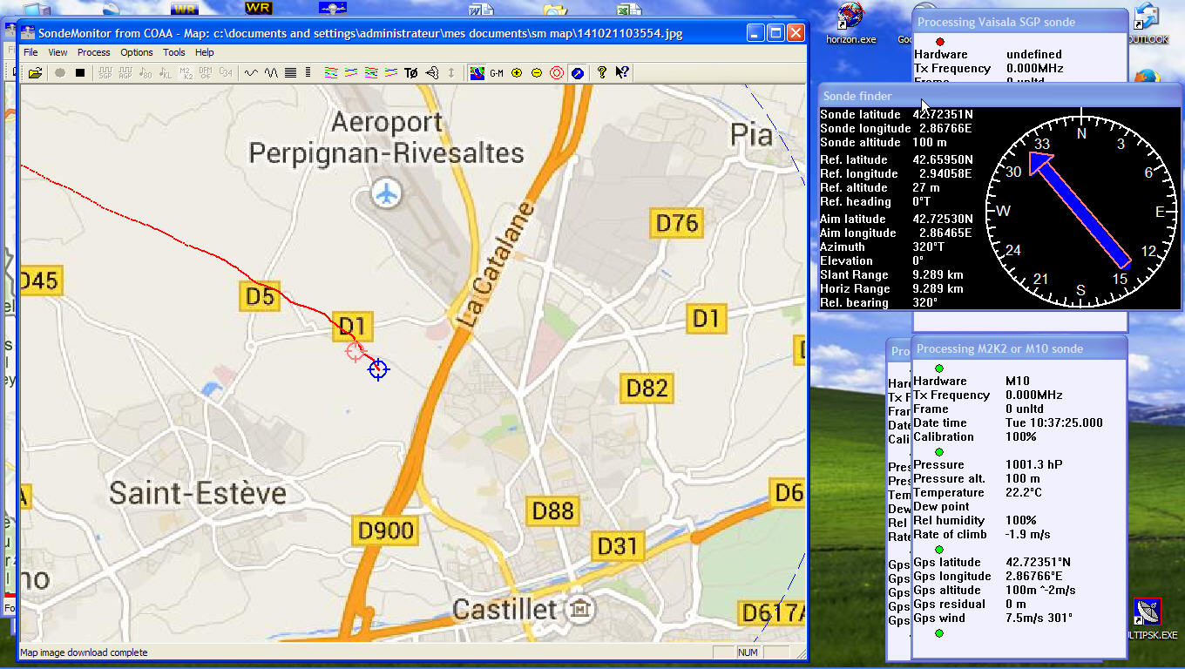This screenshot has height=669, width=1185.
Task: Click the Saint-Estève label on map
Action: (x=198, y=494)
